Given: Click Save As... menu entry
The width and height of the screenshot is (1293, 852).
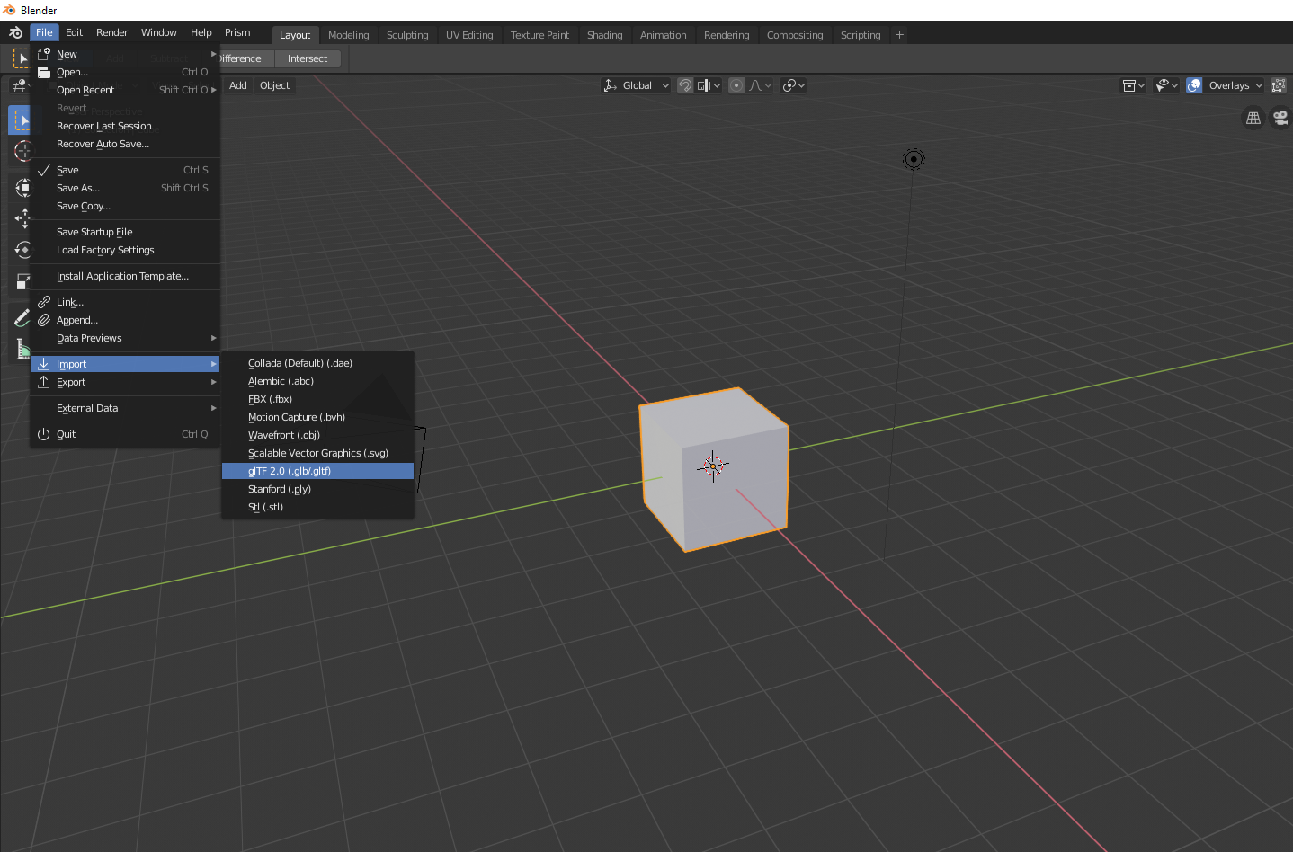Looking at the screenshot, I should tap(125, 188).
